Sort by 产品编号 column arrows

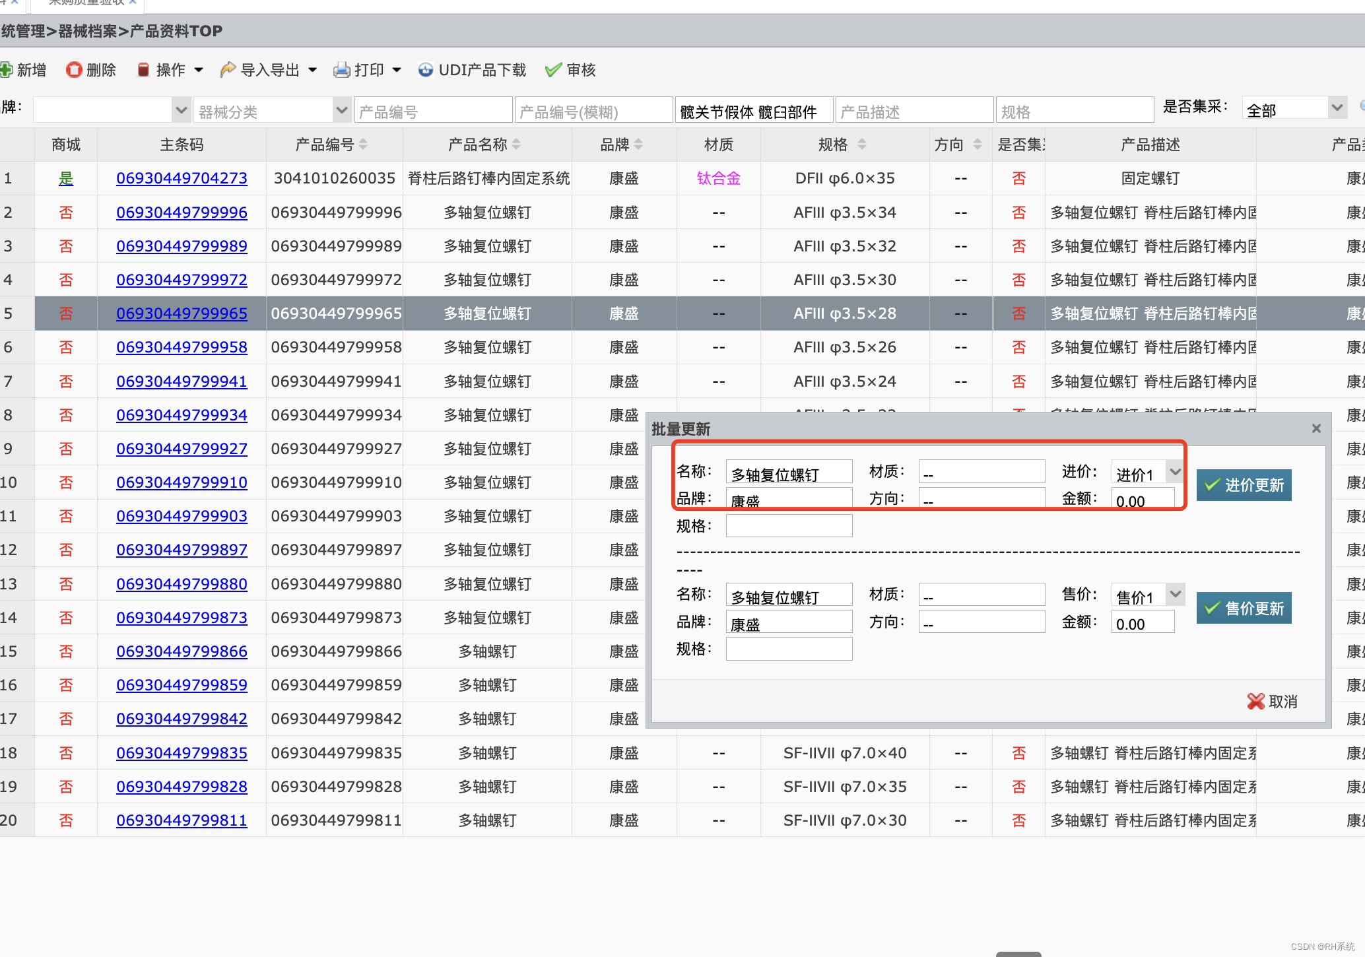(363, 145)
